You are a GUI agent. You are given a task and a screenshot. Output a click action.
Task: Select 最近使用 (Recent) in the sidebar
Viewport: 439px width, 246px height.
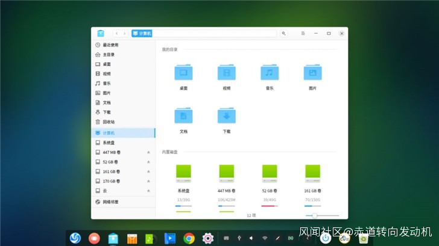110,45
